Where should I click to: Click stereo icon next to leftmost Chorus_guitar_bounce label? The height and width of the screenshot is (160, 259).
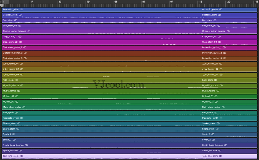pyautogui.click(x=29, y=31)
